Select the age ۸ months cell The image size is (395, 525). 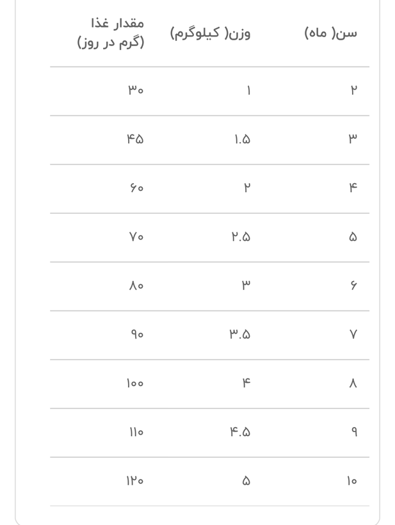coord(353,383)
